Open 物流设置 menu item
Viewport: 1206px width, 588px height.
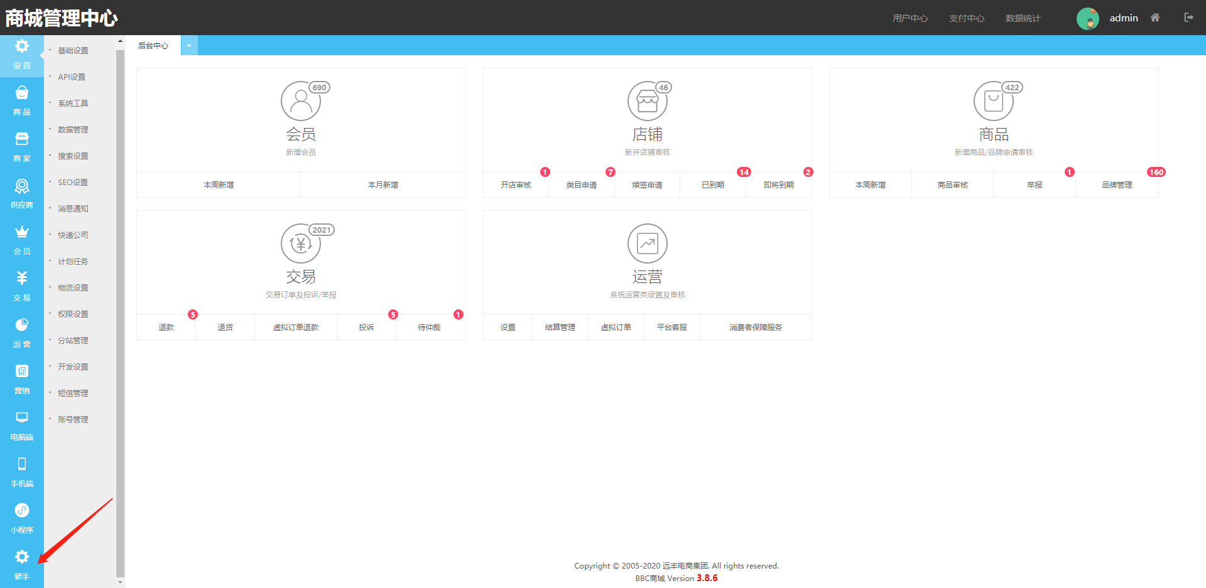coord(73,288)
